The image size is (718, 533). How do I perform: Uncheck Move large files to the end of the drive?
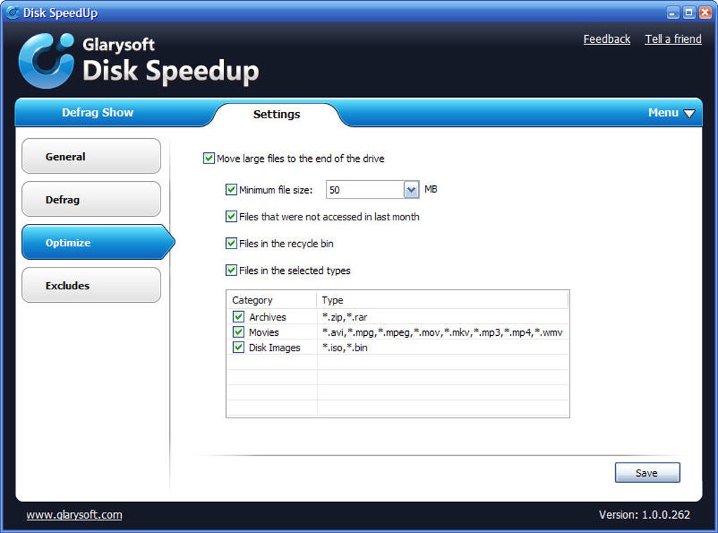pyautogui.click(x=208, y=158)
